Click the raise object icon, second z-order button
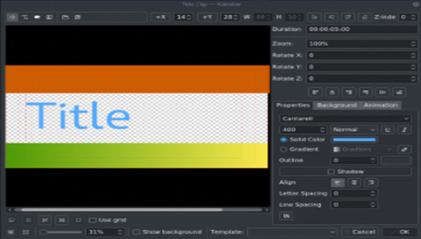Viewport: 421px width, 239px height. (x=332, y=17)
